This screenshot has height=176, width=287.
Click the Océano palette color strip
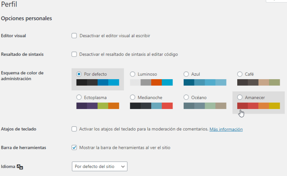click(205, 106)
